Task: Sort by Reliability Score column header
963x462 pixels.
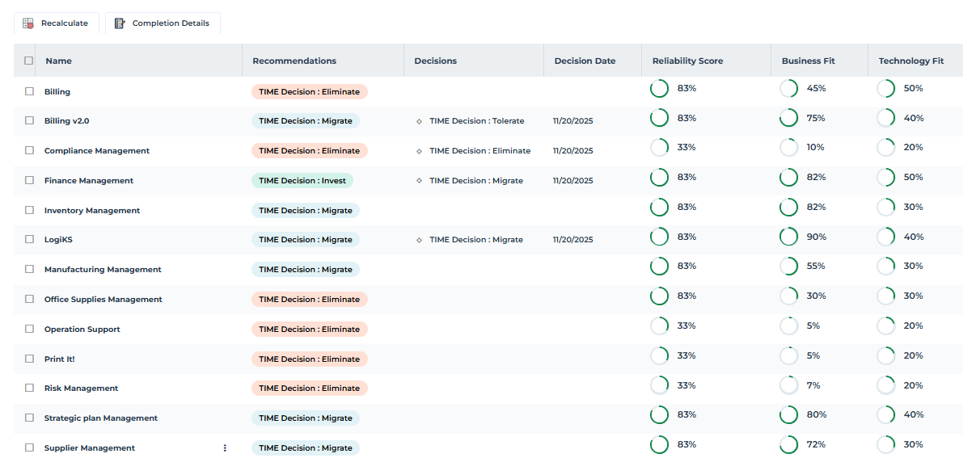Action: (x=687, y=61)
